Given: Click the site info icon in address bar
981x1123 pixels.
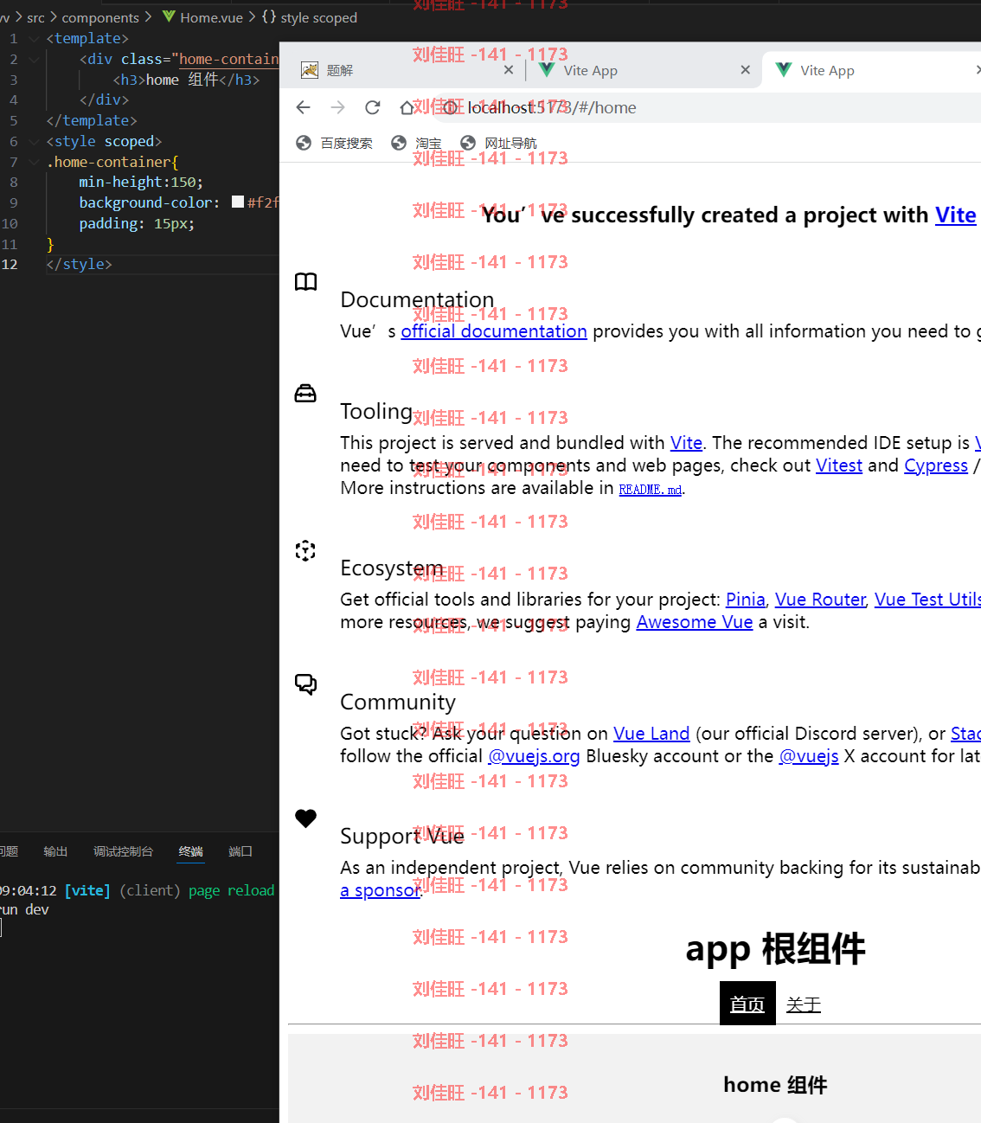Looking at the screenshot, I should click(451, 107).
